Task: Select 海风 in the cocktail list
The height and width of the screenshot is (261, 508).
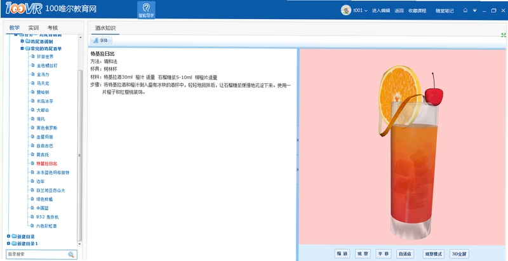Action: 41,119
